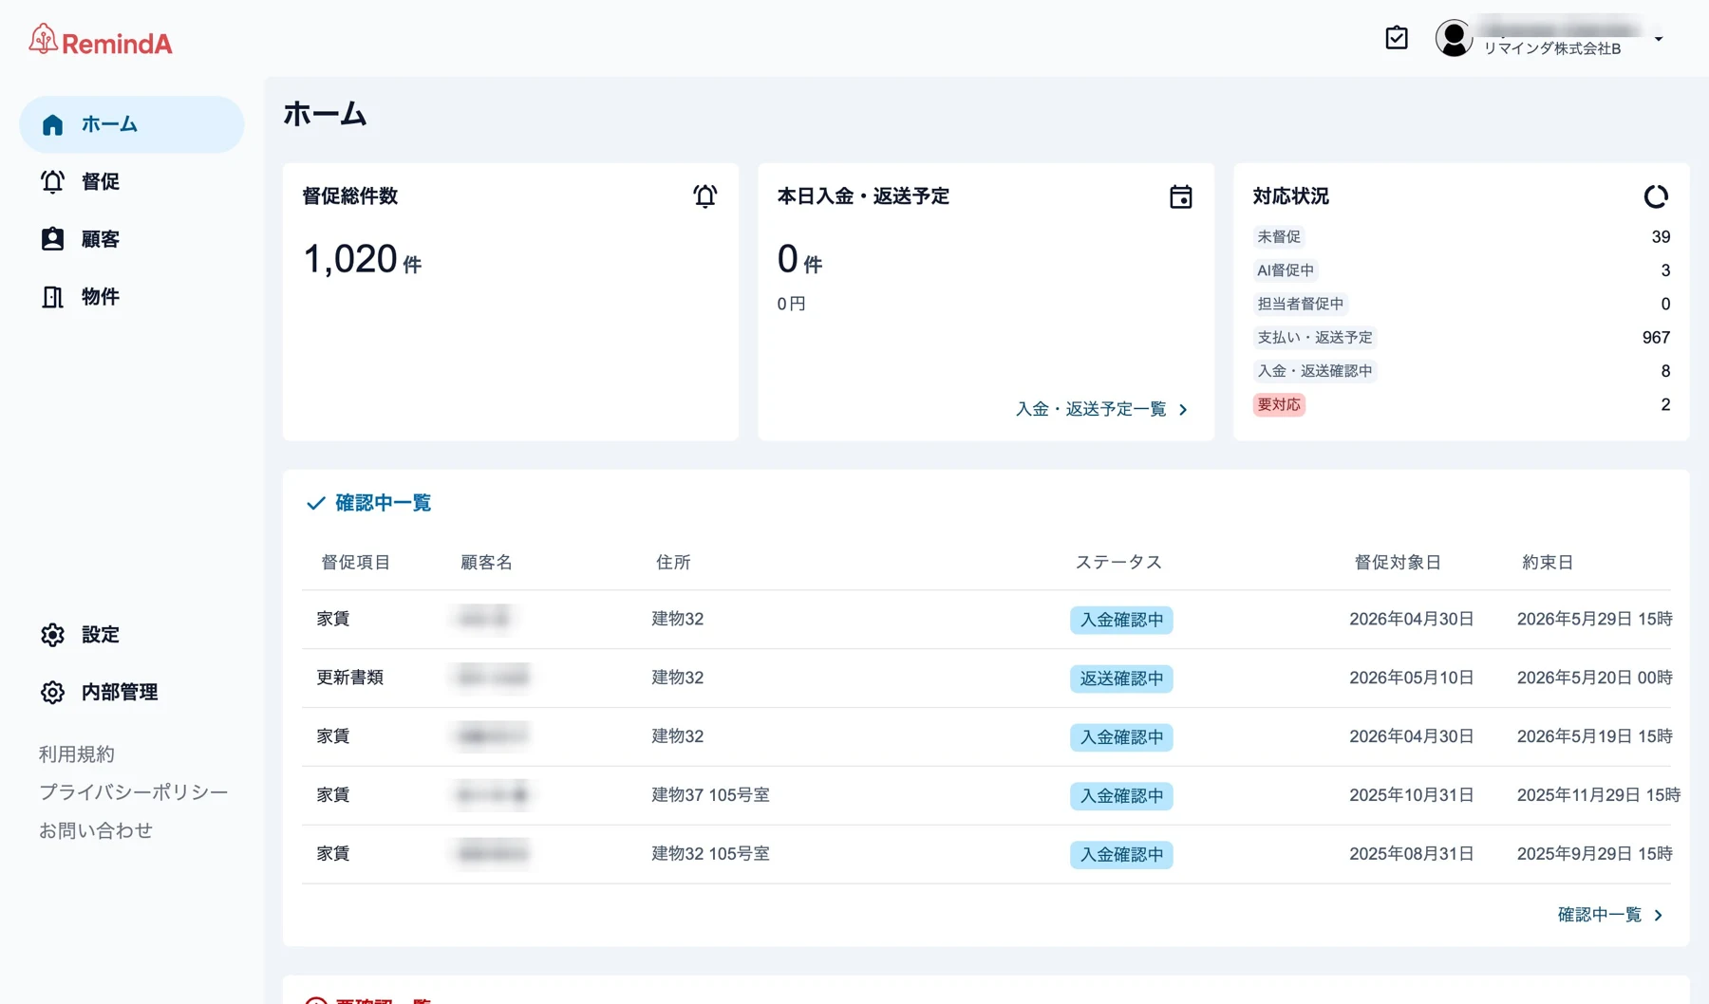Open プライバシーポリシー link
1709x1004 pixels.
click(x=133, y=792)
